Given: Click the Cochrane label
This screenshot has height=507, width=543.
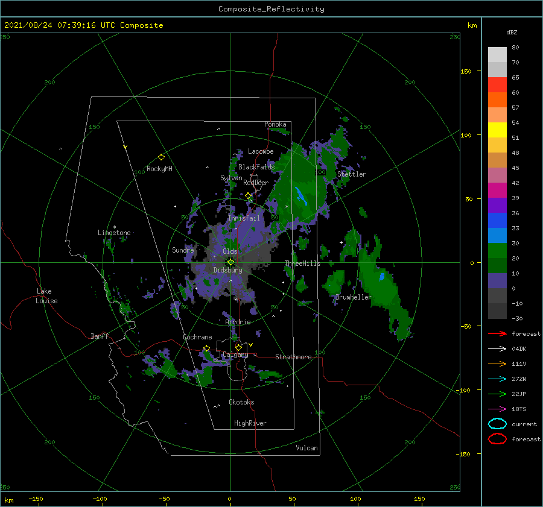Looking at the screenshot, I should 197,337.
